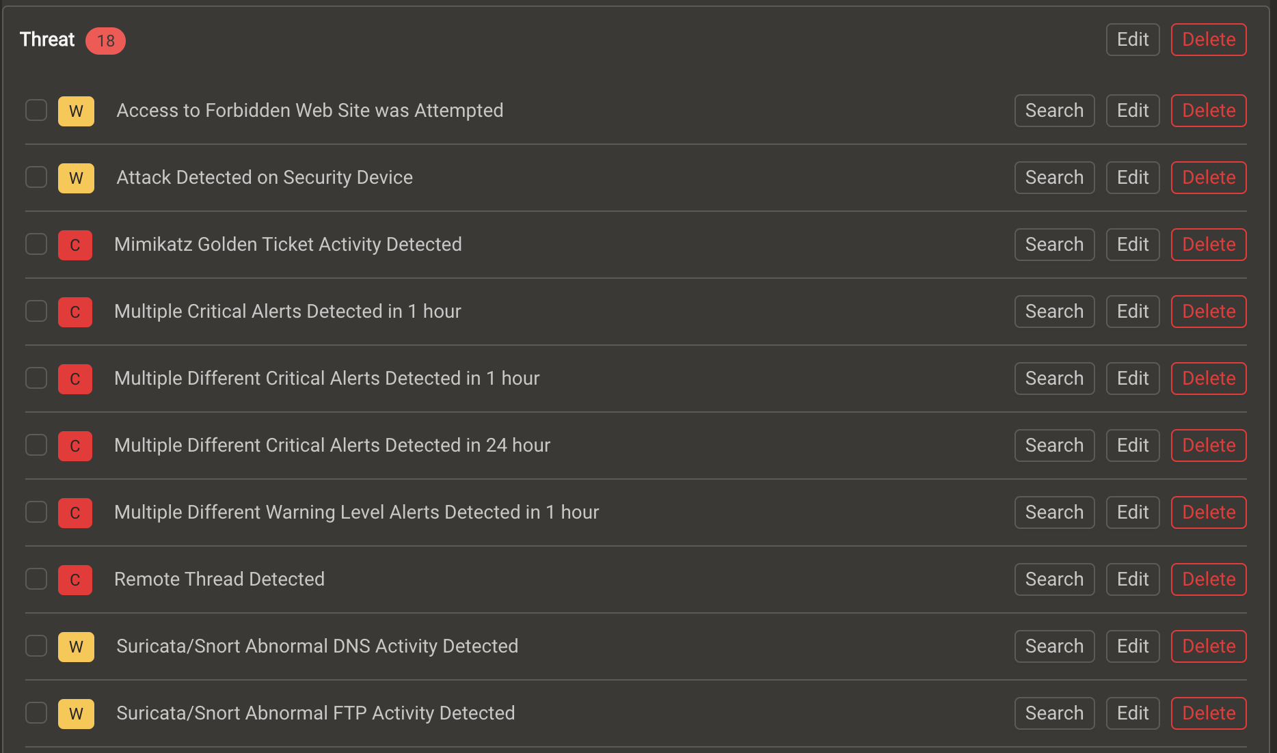Screen dimensions: 1277x753
Task: Click warning badge for Access to Forbidden Web Site
Action: point(76,111)
